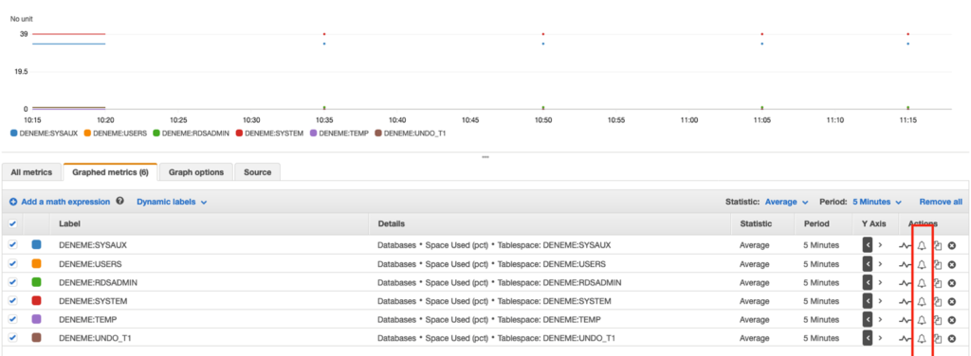Open the Dynamic labels dropdown
Screen dimensions: 971x356
tap(172, 202)
